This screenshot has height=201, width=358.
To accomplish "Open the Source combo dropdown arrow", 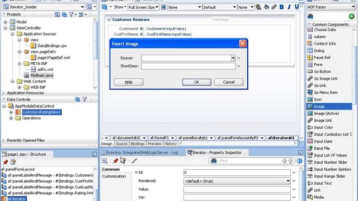I will 233,58.
